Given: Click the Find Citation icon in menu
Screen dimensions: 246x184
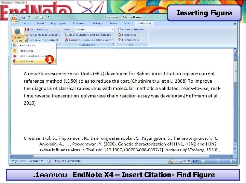Looking at the screenshot, I should coord(15,46).
